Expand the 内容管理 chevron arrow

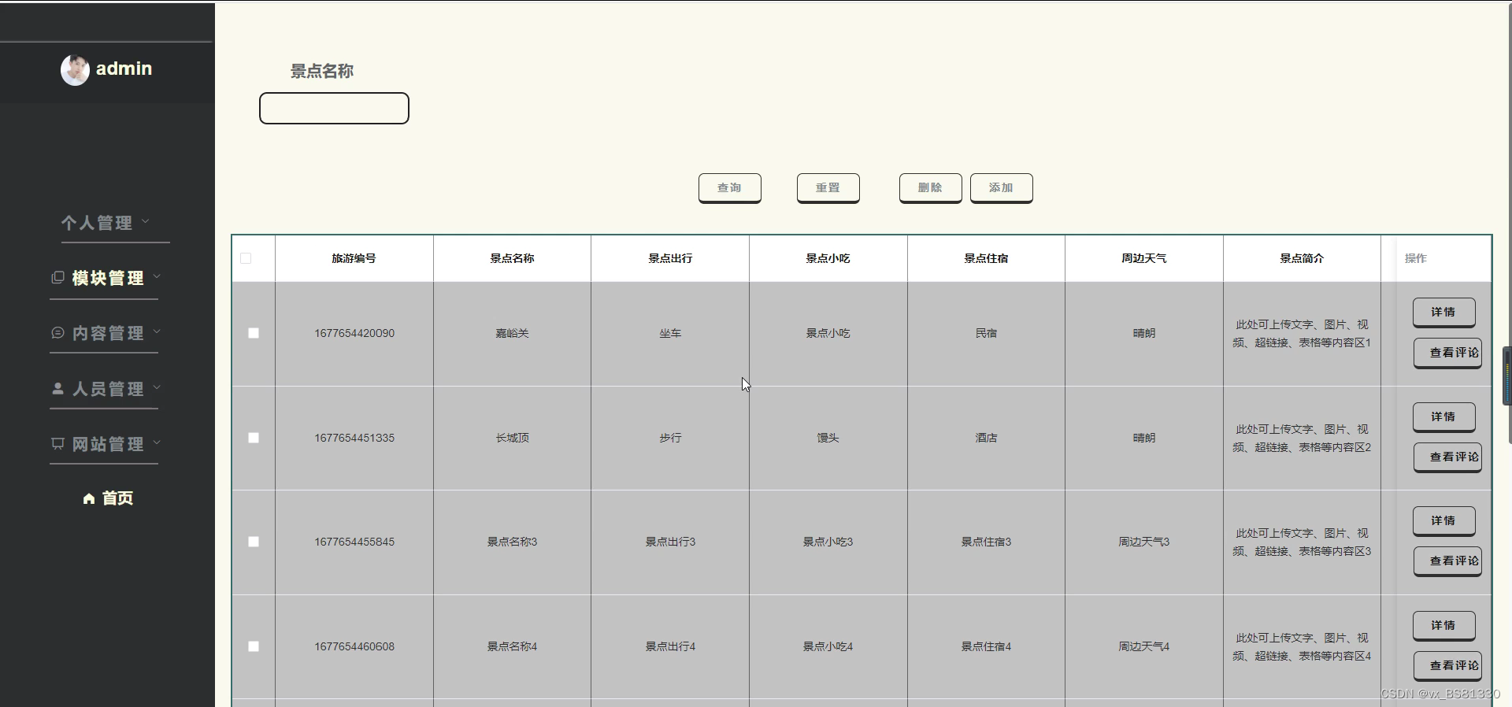(x=157, y=331)
